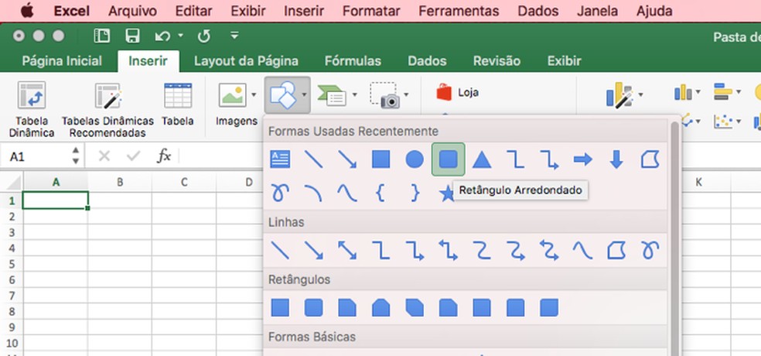Switch to Revisão ribbon tab
761x356 pixels.
coord(497,61)
